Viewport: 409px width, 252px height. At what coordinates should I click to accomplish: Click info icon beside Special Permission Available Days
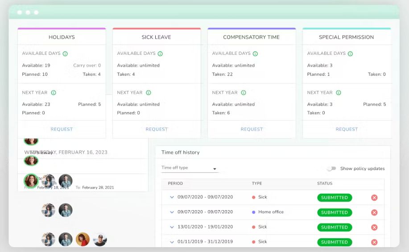pos(350,53)
